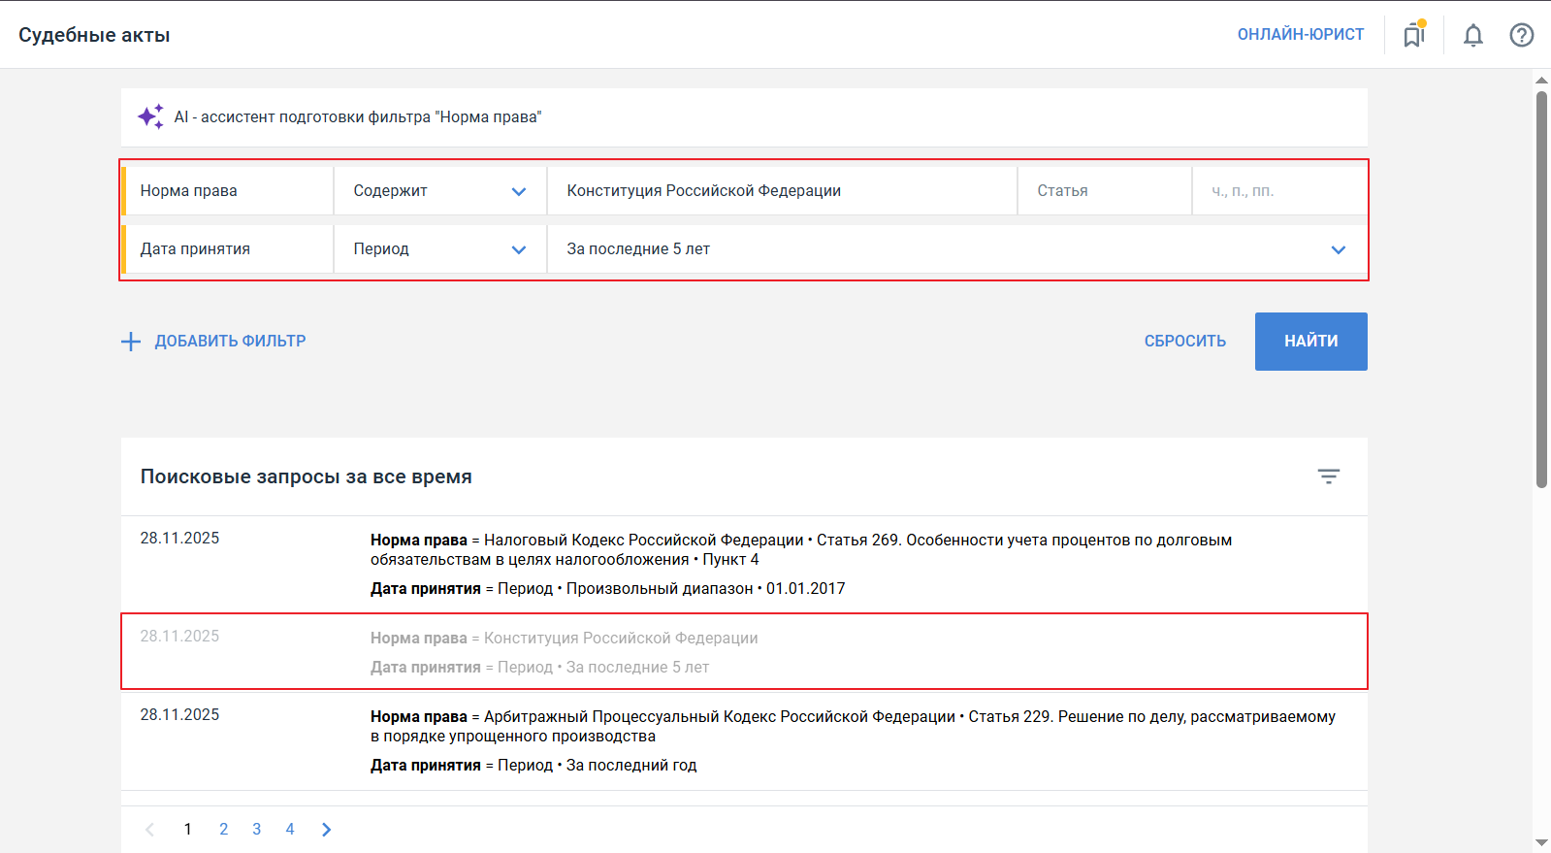Open notifications bell icon

click(1472, 35)
